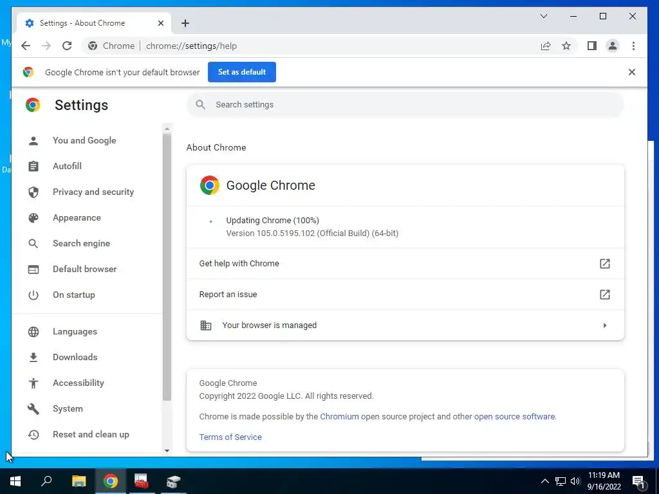Show hidden tray icons chevron
The height and width of the screenshot is (494, 659).
coord(544,481)
